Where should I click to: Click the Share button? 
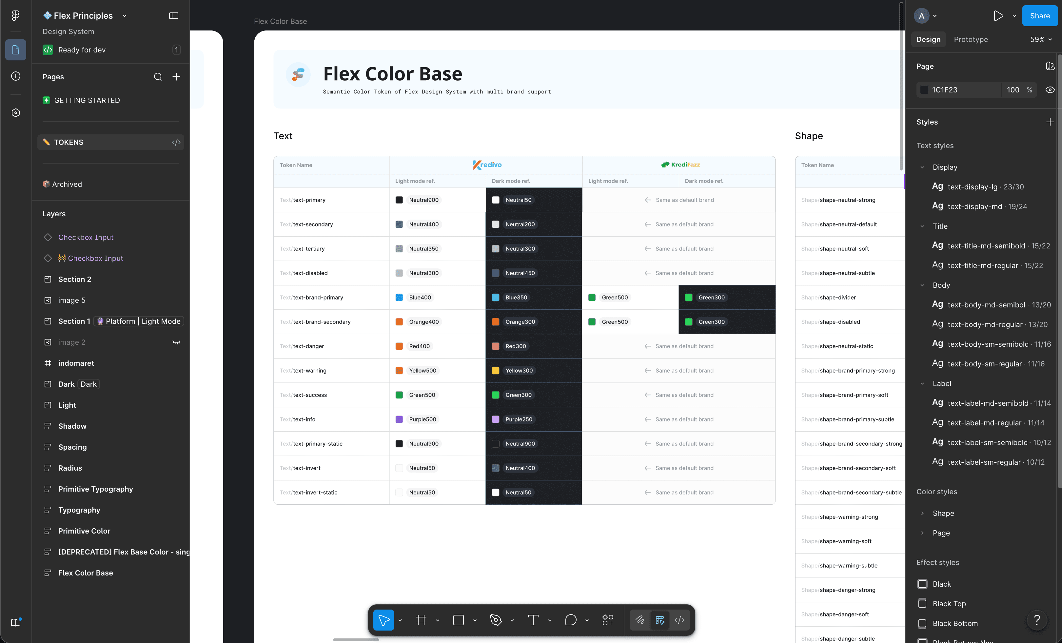coord(1040,16)
